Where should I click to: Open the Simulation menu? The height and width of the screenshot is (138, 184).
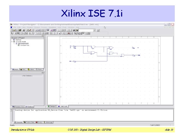52,27
